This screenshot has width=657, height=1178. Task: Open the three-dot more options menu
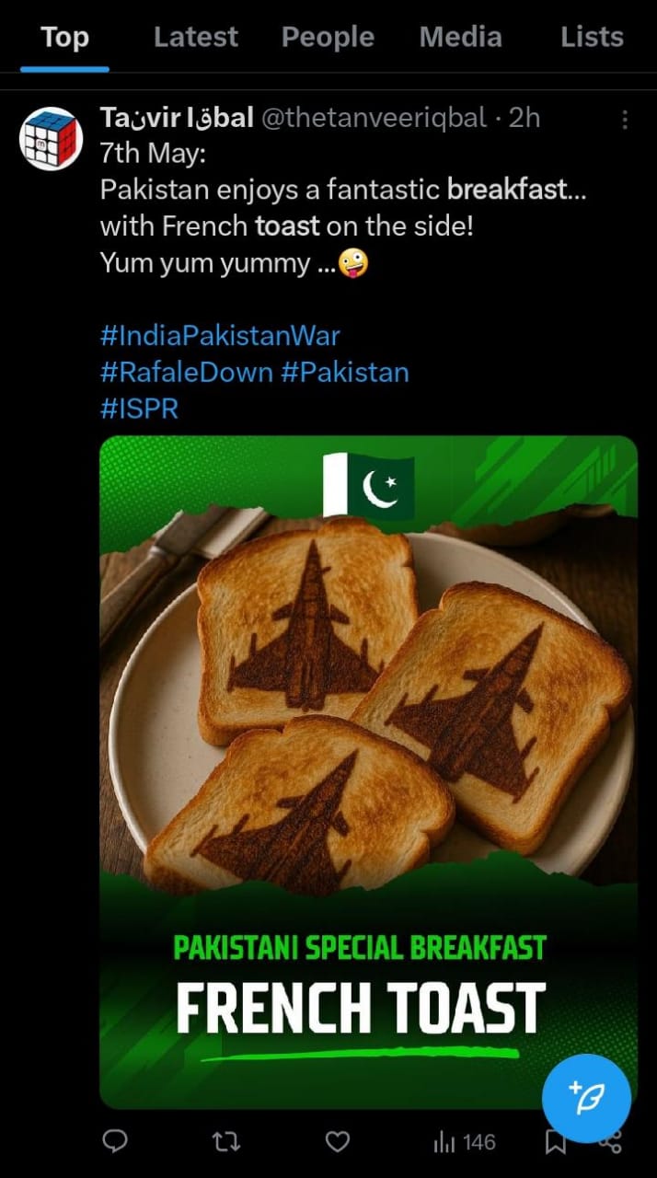pyautogui.click(x=625, y=120)
